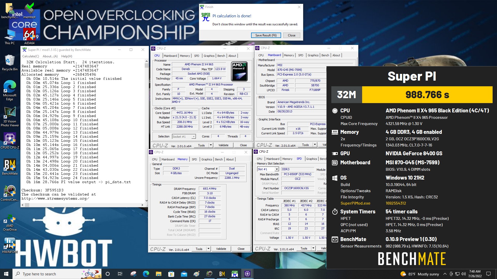The height and width of the screenshot is (279, 497).
Task: Select Memory tab in CPU-Z SPD window
Action: pyautogui.click(x=287, y=159)
